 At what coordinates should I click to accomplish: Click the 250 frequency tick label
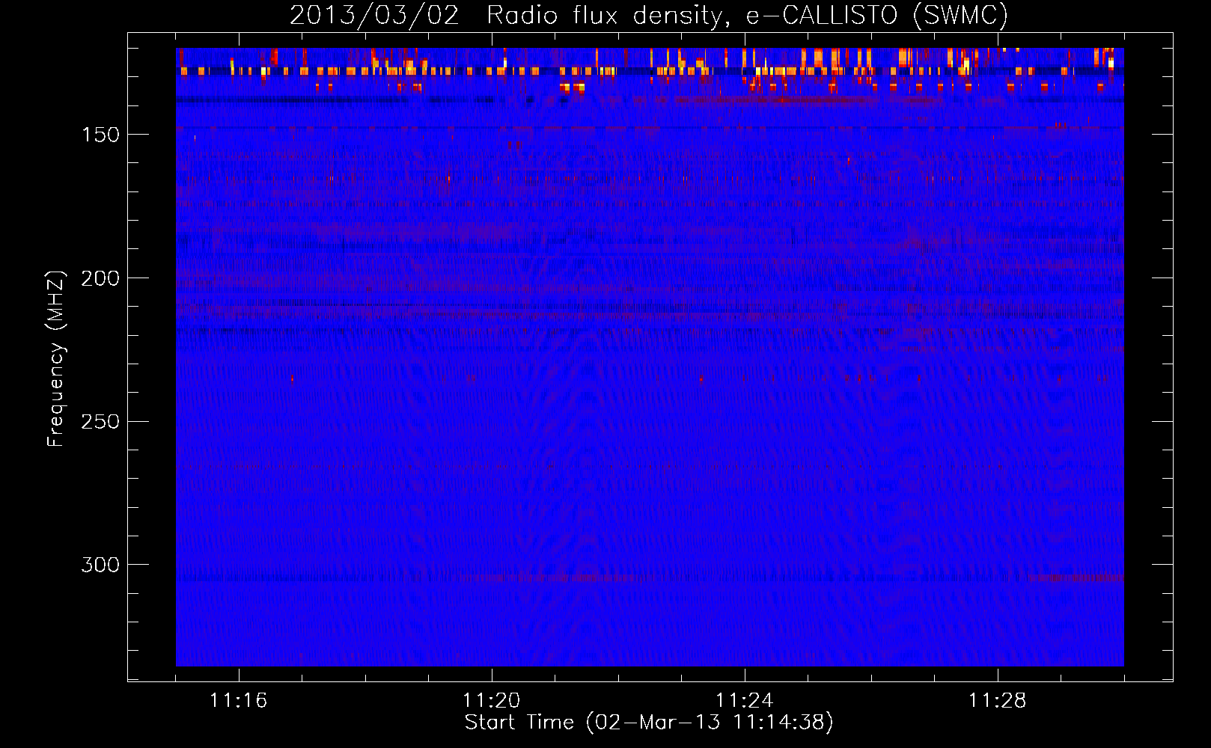pyautogui.click(x=100, y=421)
